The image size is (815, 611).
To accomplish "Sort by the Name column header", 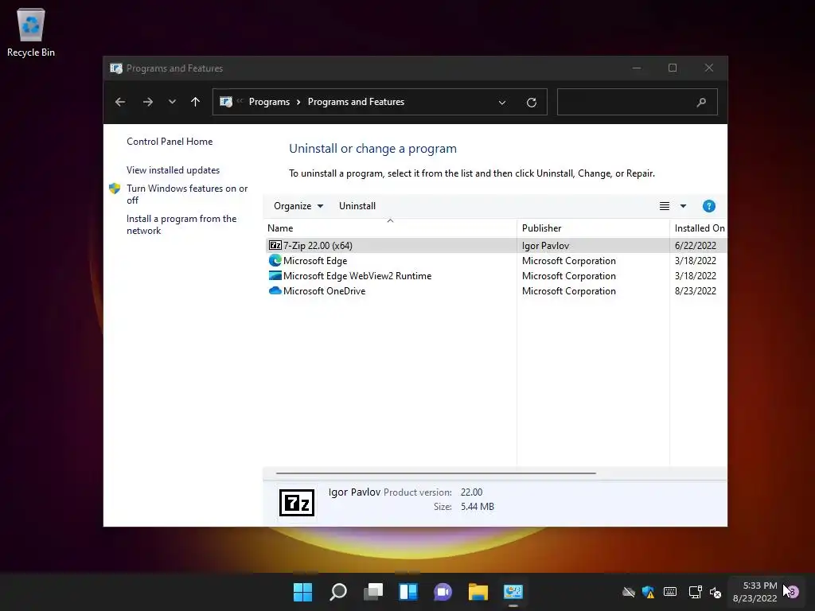I will point(390,228).
